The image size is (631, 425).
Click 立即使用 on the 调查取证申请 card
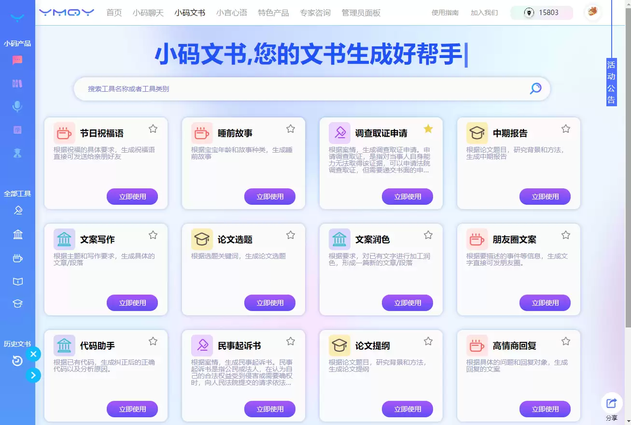click(407, 197)
